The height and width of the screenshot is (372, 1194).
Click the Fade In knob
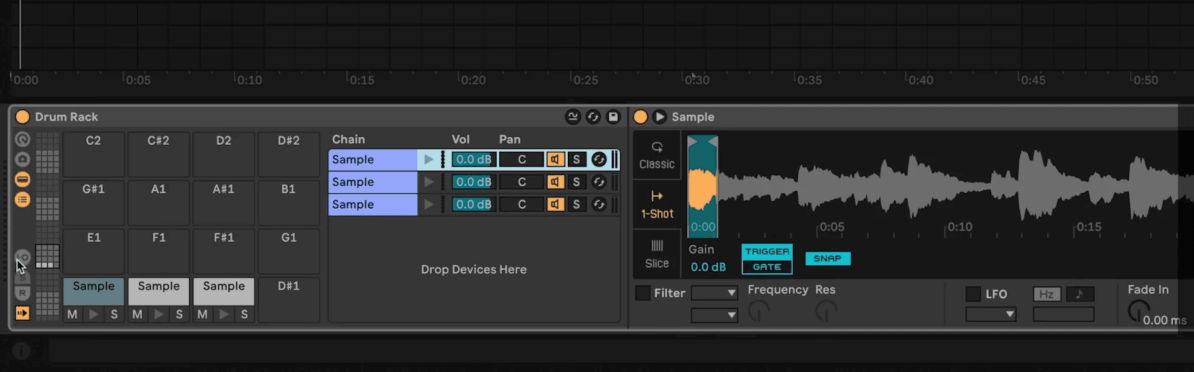point(1139,310)
